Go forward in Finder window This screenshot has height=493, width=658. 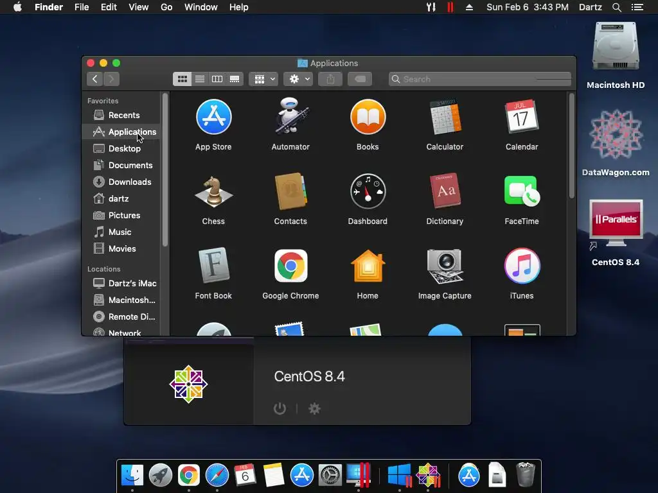point(112,79)
